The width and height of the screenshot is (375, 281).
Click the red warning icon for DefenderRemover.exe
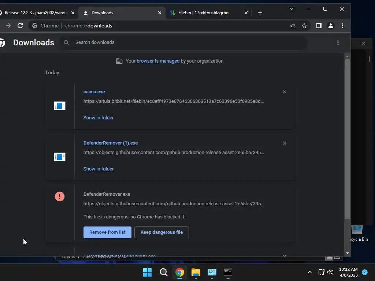pos(60,196)
